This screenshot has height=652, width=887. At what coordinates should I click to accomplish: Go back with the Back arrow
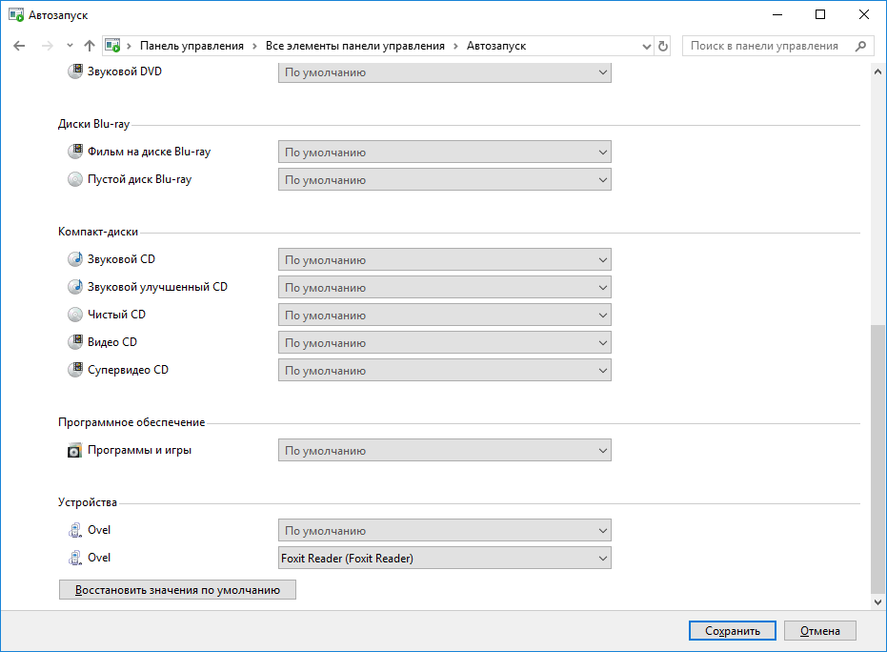(19, 46)
